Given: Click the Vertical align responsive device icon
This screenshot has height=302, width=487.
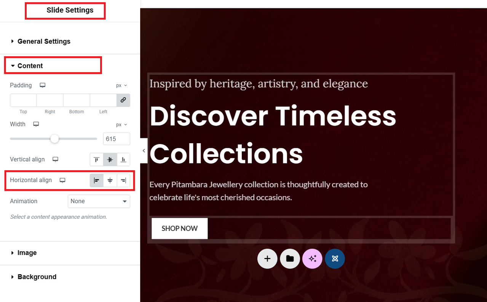Looking at the screenshot, I should [x=55, y=160].
